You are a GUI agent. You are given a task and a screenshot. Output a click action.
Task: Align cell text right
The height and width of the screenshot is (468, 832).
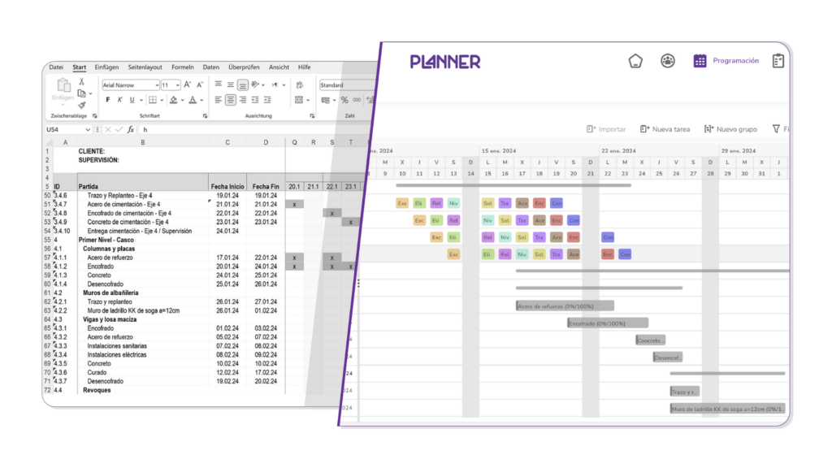pos(243,100)
